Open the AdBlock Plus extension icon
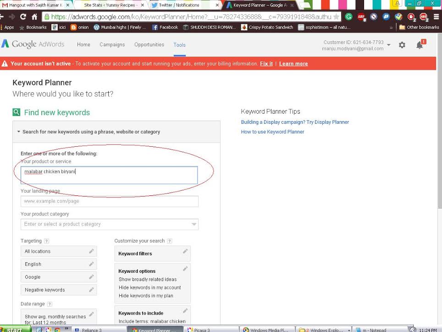The width and height of the screenshot is (442, 332). coord(361,17)
